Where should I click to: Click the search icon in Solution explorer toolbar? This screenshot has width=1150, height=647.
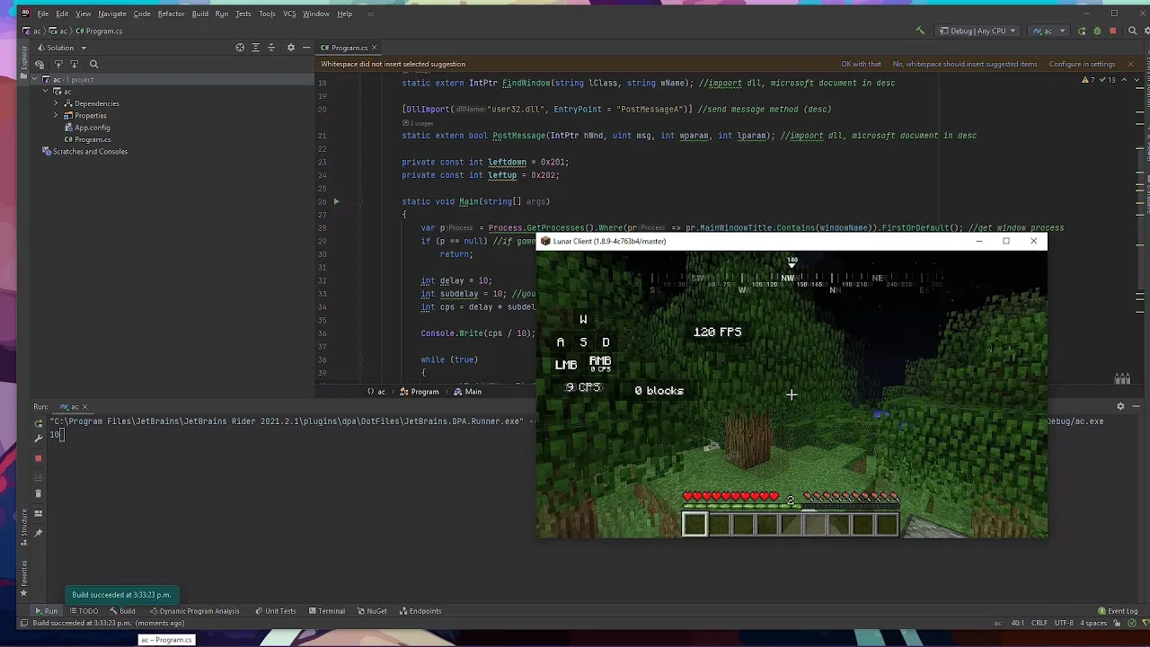[x=93, y=65]
